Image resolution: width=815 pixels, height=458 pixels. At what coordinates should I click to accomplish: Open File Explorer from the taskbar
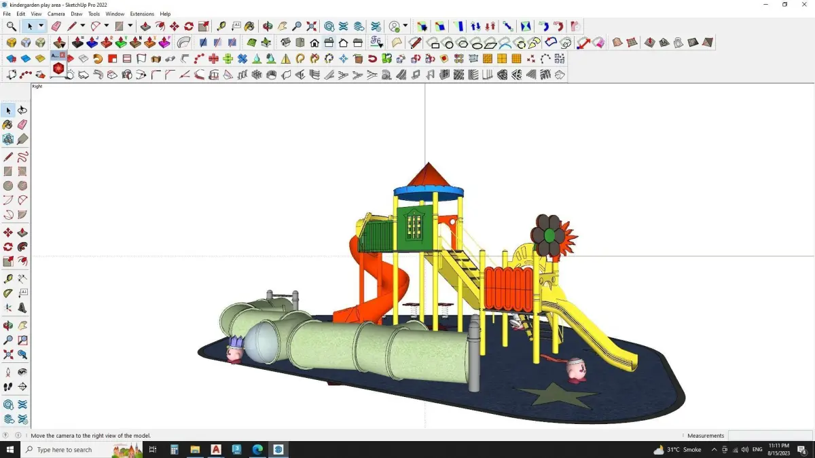[195, 449]
